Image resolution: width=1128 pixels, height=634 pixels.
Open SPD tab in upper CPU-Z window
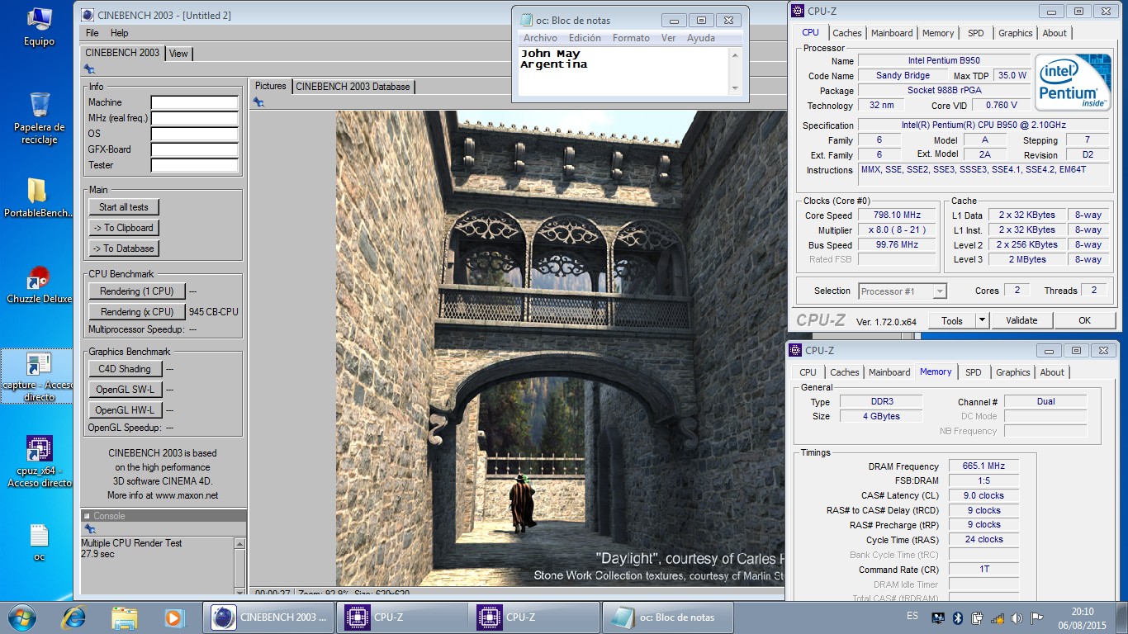point(976,33)
